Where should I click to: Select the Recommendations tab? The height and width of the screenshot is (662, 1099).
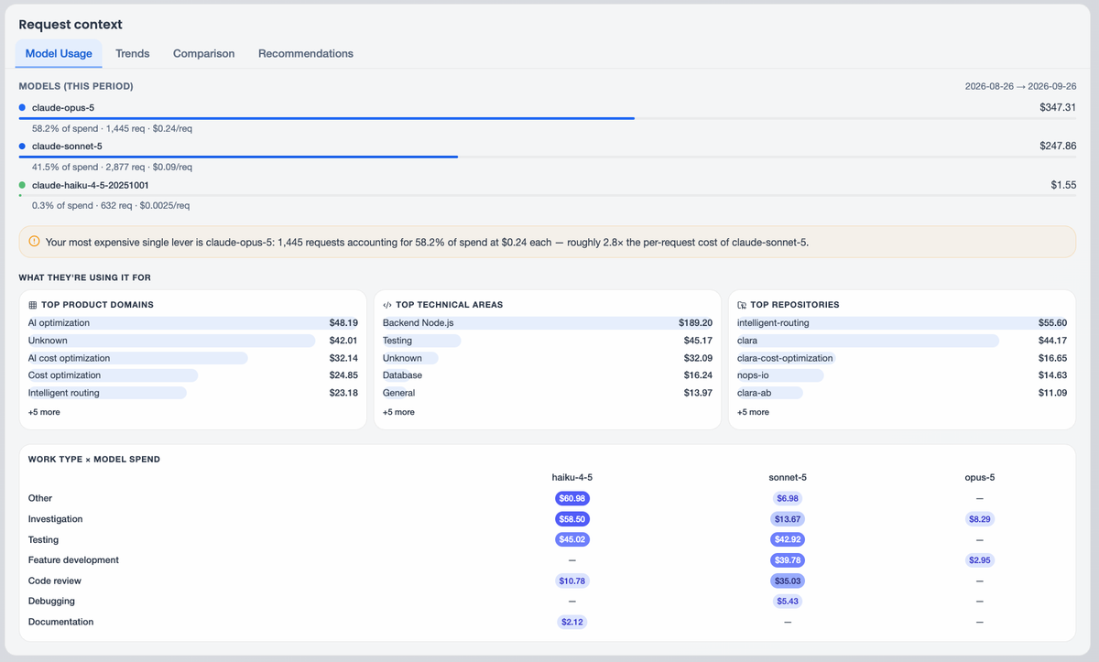point(306,53)
